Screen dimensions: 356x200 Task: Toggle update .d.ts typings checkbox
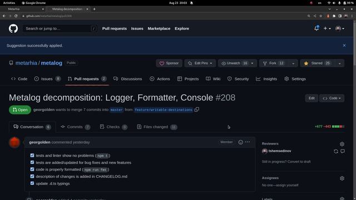click(x=32, y=183)
